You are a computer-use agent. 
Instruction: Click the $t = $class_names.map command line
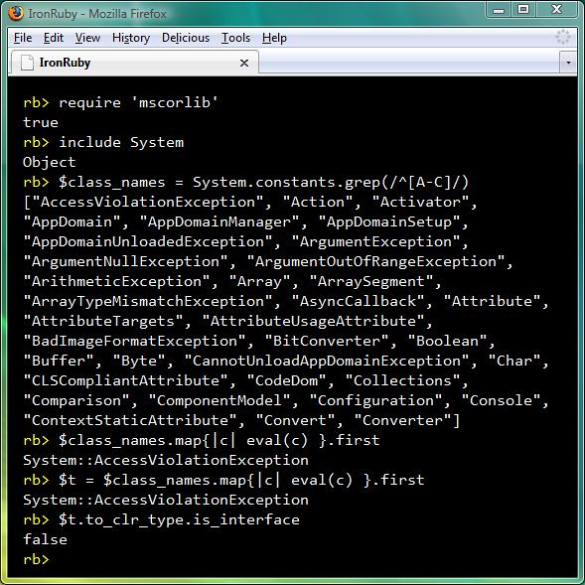(x=241, y=480)
